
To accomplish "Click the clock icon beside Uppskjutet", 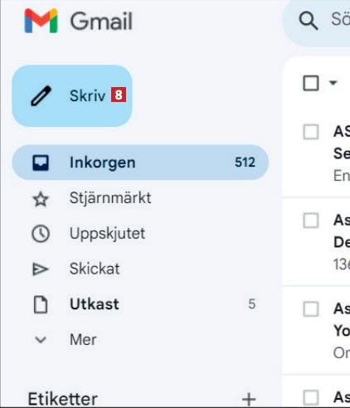I will tap(41, 234).
